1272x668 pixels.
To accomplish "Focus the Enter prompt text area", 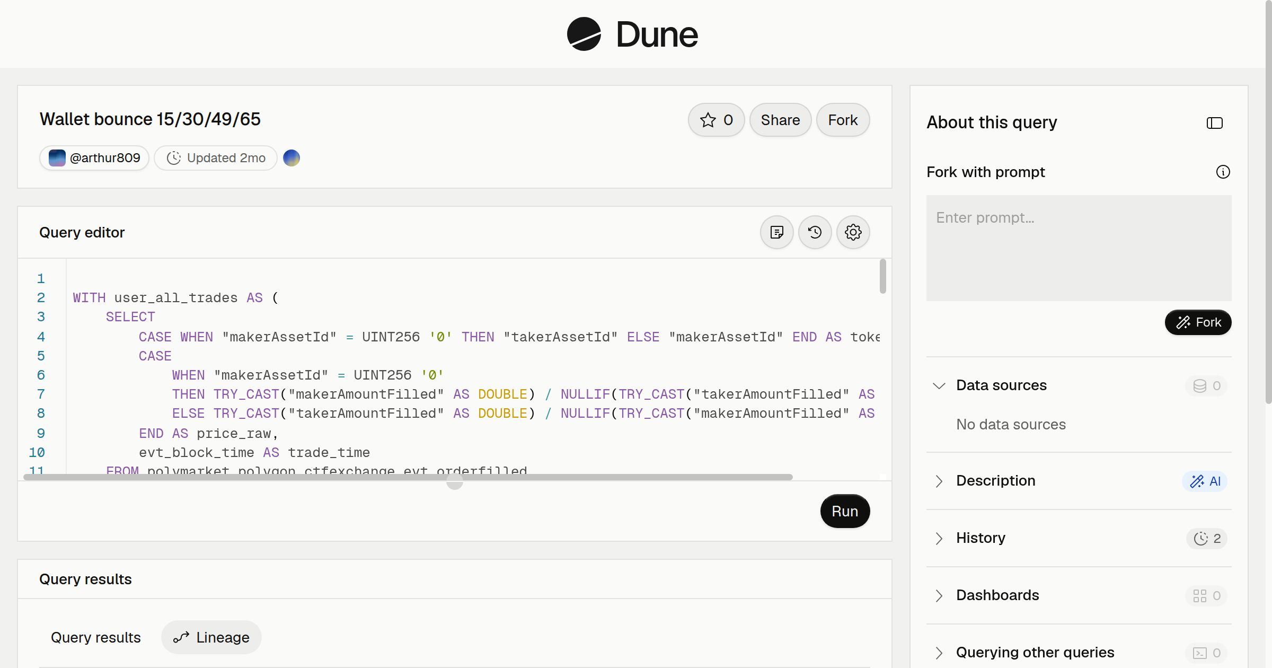I will (1079, 248).
